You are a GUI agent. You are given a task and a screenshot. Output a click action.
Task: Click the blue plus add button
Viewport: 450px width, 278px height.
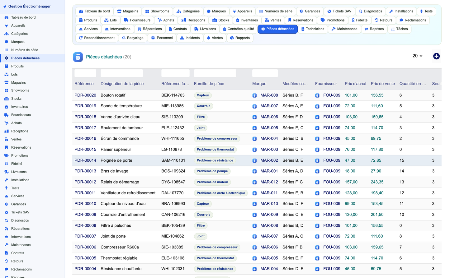(436, 56)
